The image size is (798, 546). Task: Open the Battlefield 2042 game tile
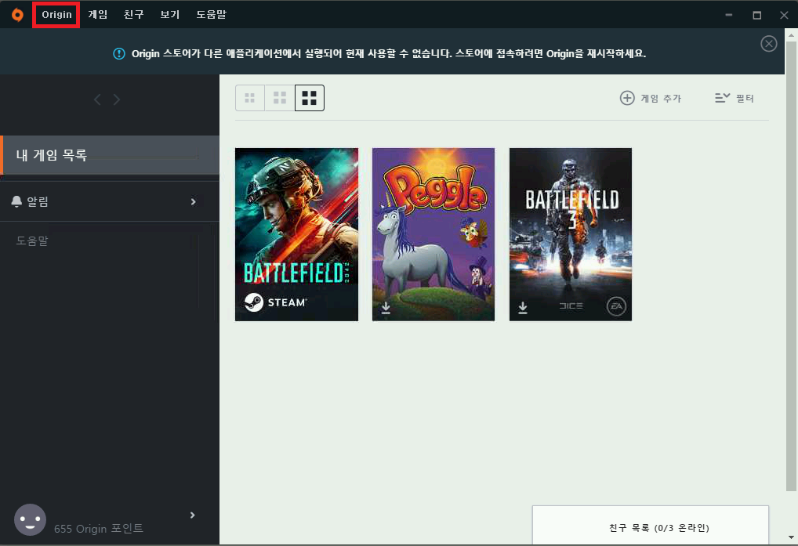[297, 234]
